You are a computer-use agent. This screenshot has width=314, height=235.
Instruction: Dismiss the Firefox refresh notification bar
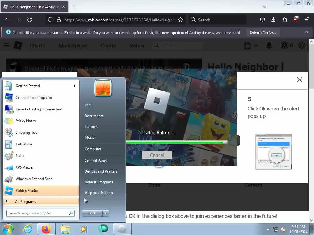pyautogui.click(x=306, y=32)
